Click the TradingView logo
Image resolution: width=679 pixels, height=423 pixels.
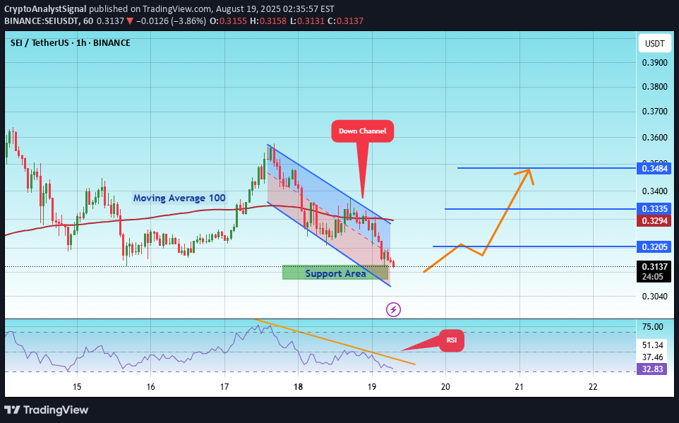tap(46, 410)
